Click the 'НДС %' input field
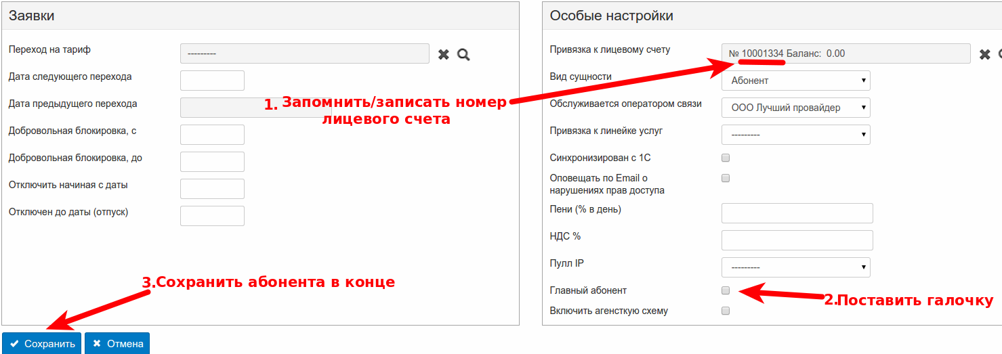The height and width of the screenshot is (354, 1002). click(x=797, y=240)
